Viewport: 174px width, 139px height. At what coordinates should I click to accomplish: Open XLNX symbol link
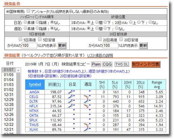click(x=34, y=130)
